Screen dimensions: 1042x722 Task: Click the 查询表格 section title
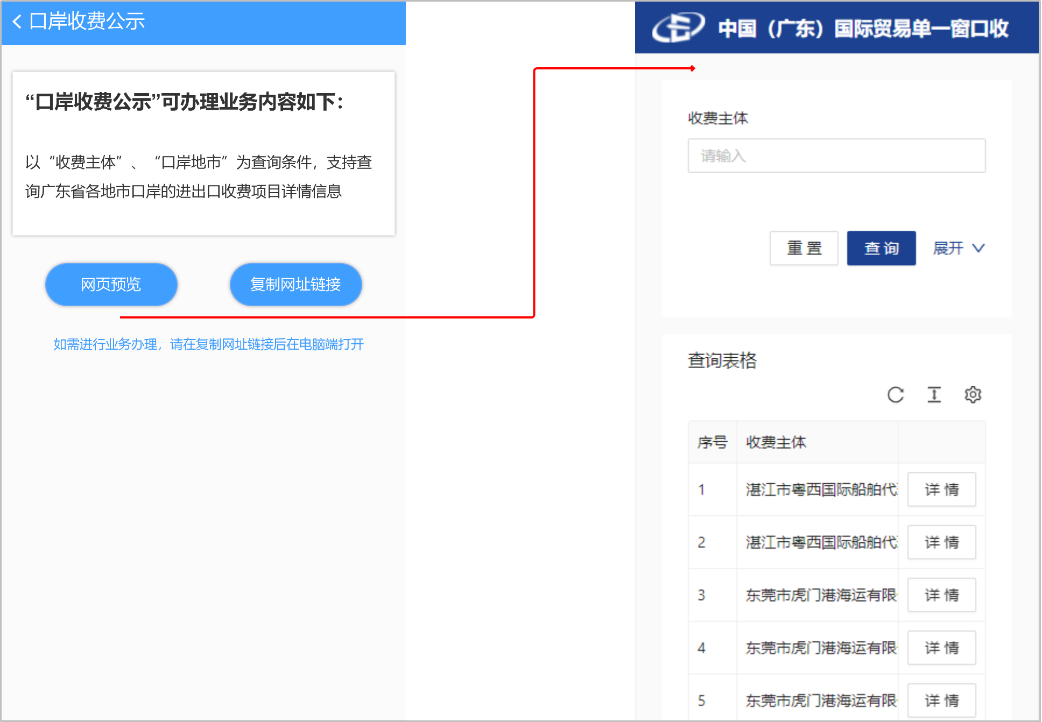[722, 361]
